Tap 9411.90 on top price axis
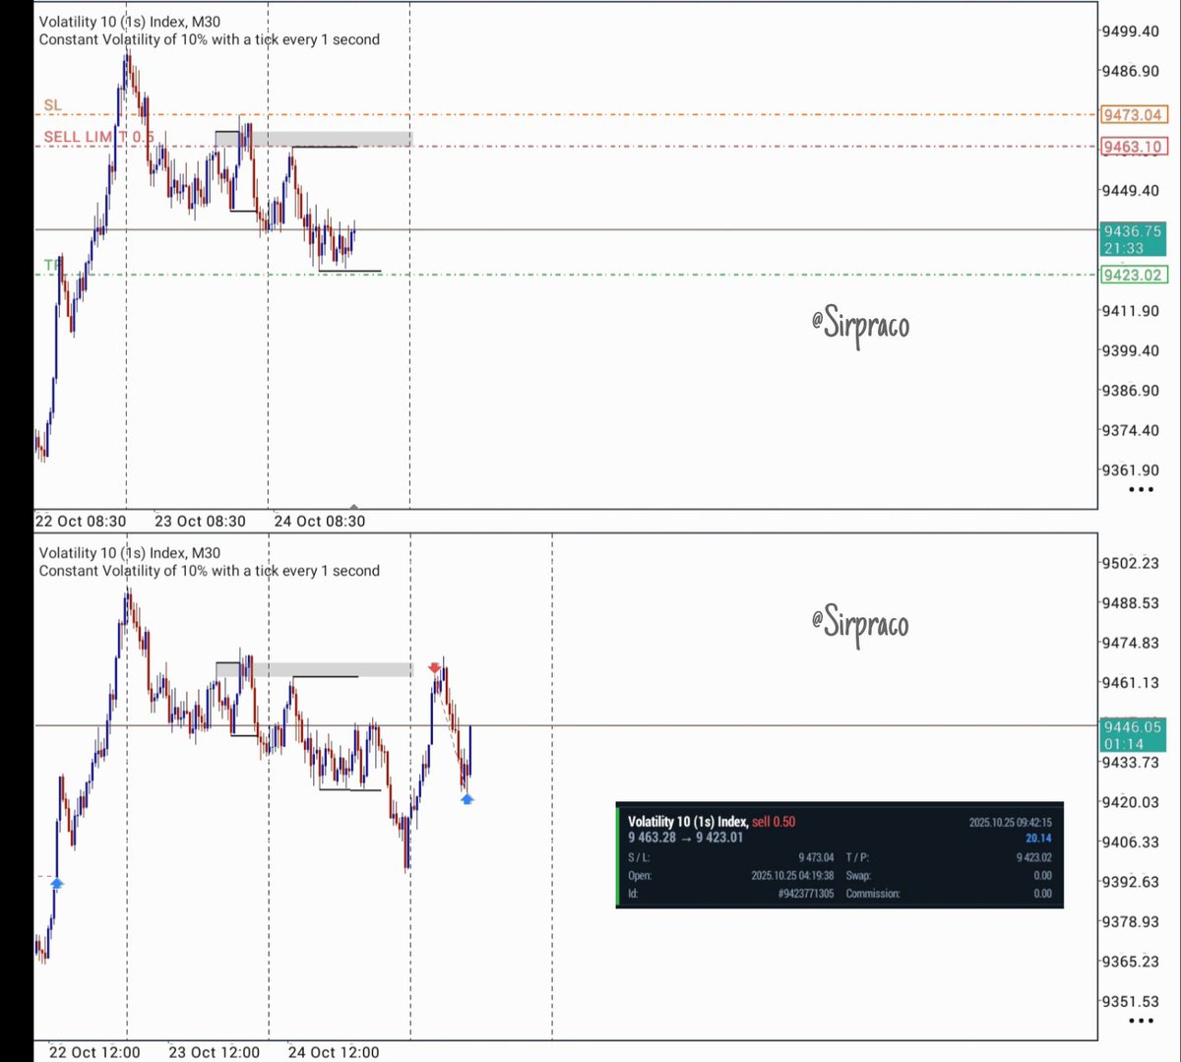 1130,311
